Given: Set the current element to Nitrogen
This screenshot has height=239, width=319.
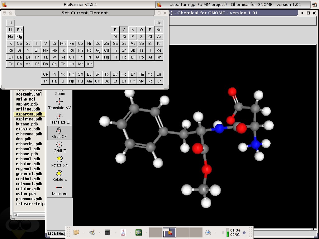Looking at the screenshot, I should tap(133, 30).
